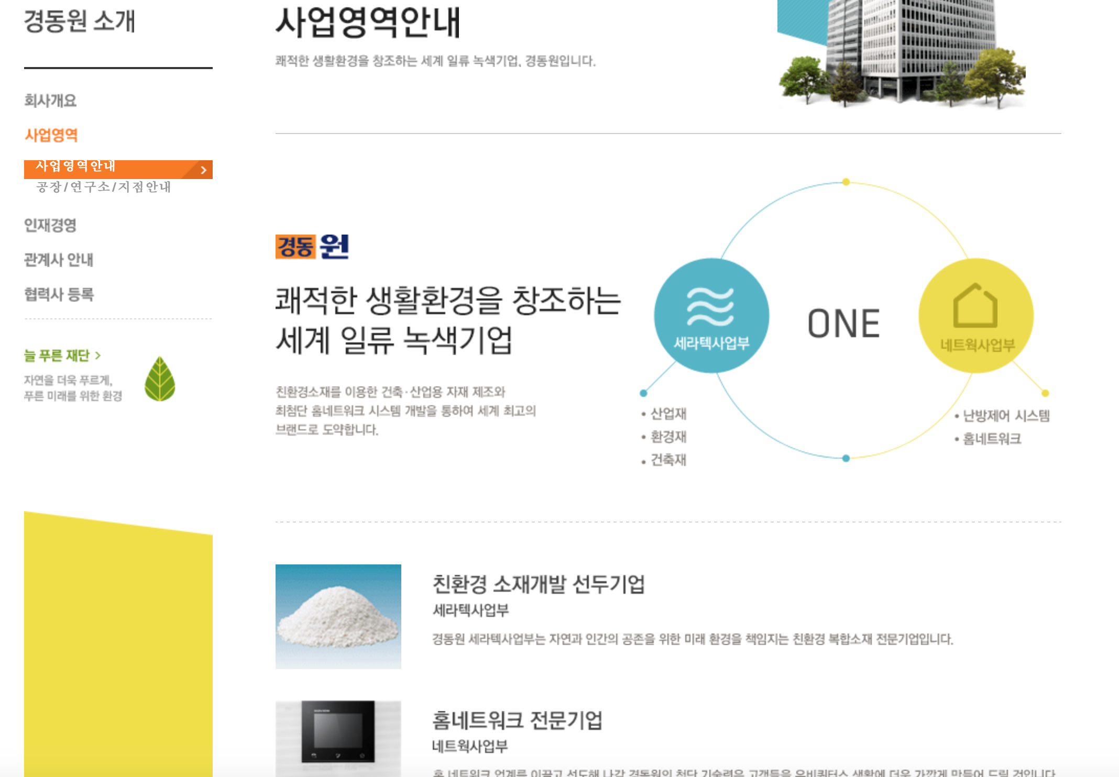Image resolution: width=1119 pixels, height=777 pixels.
Task: Click the 산업재 list item
Action: (x=664, y=414)
